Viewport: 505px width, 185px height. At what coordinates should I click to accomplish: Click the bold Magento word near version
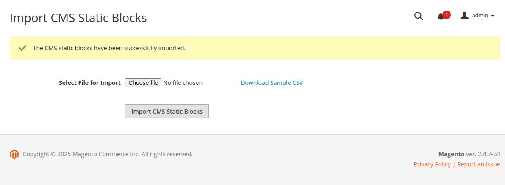point(451,154)
